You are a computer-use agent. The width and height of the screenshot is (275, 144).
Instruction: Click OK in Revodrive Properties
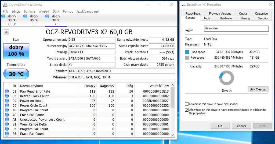[220, 126]
